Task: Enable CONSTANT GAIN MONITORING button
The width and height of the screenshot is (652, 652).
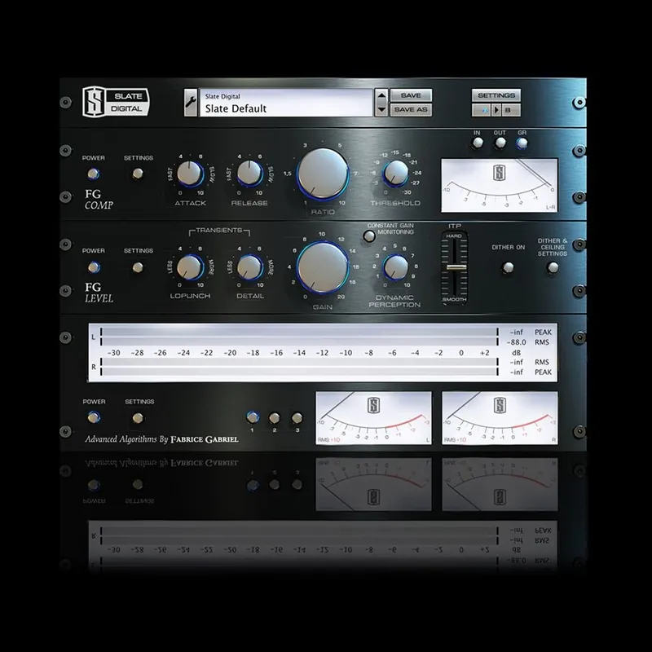Action: click(369, 236)
